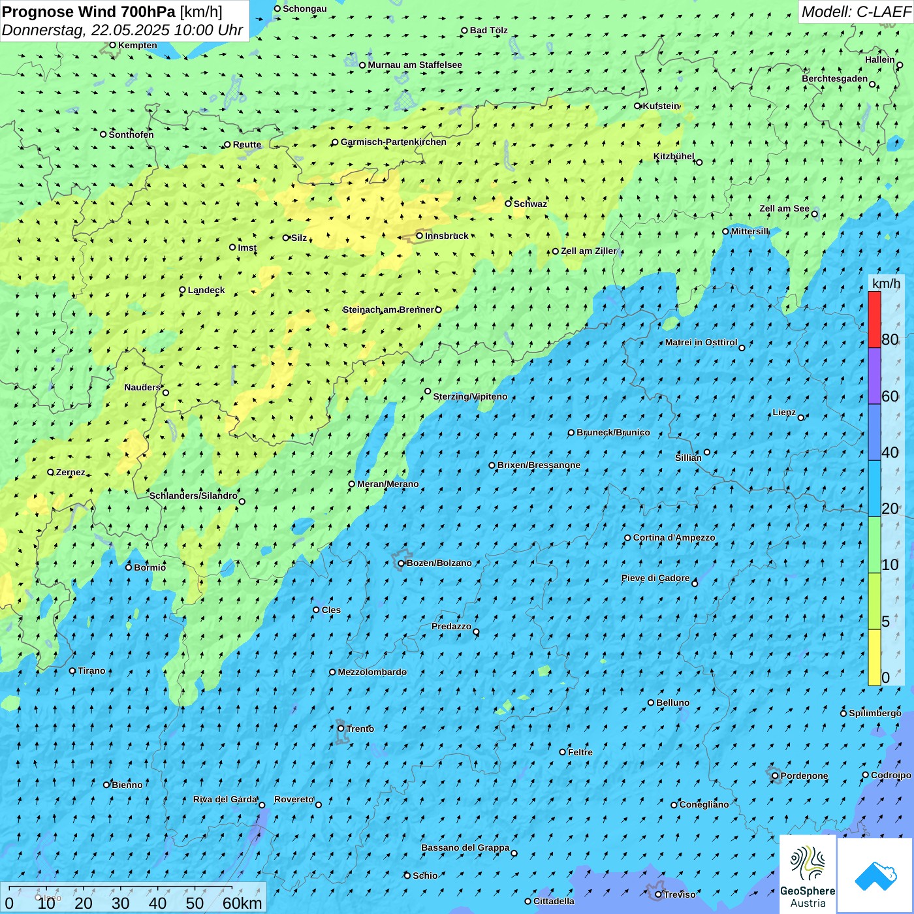Click the Pordenone city marker
The width and height of the screenshot is (914, 914).
tap(775, 776)
